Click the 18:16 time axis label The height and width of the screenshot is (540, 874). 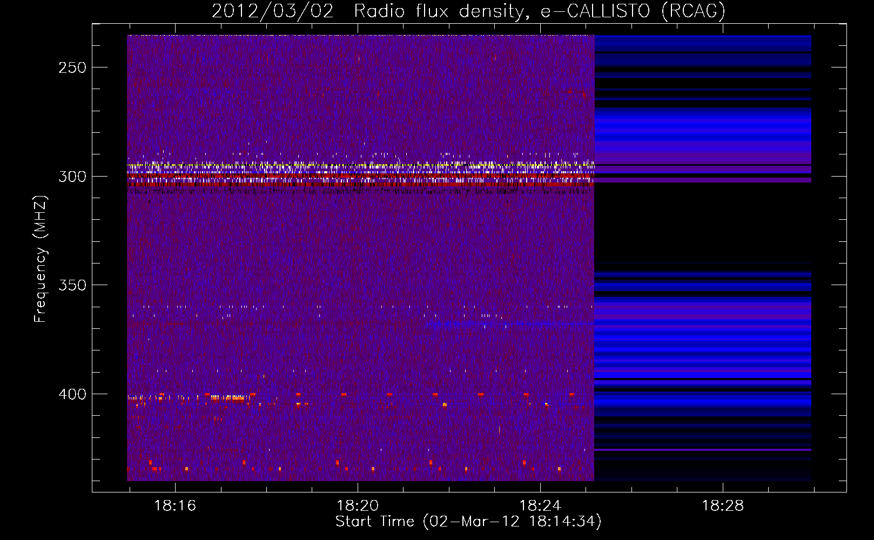[175, 506]
